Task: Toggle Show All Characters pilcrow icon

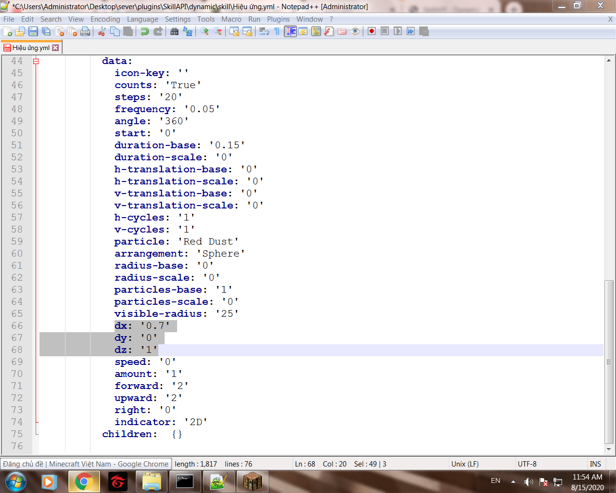Action: tap(277, 31)
